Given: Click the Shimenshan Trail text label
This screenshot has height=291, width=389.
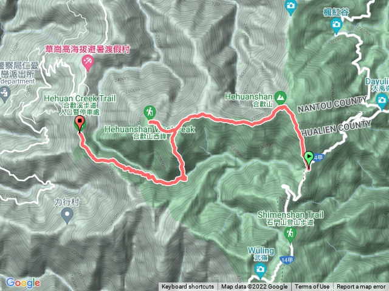Looking at the screenshot, I should tap(291, 215).
